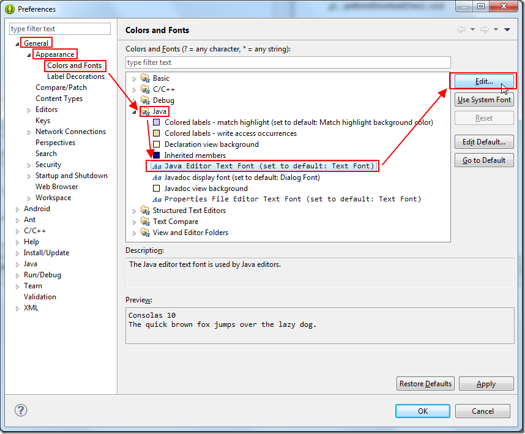
Task: Expand the Editors tree node
Action: click(29, 110)
